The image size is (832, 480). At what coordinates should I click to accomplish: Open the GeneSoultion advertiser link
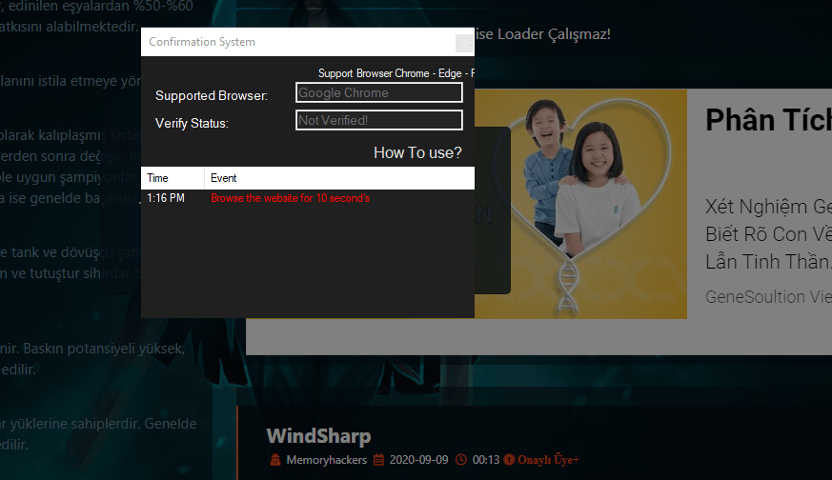coord(768,297)
